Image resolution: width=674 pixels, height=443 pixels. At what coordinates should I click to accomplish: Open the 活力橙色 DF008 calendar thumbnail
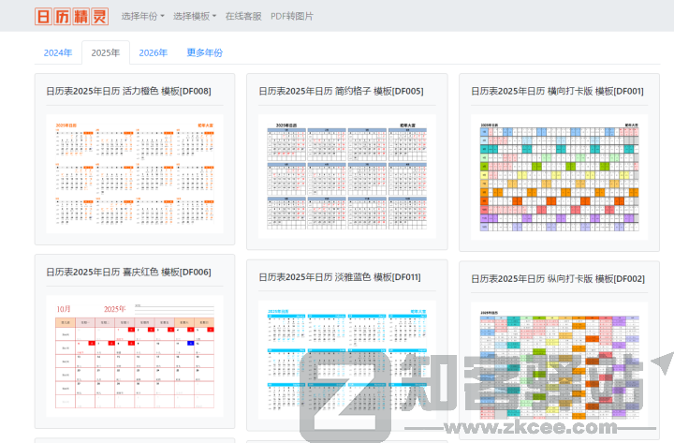(135, 173)
